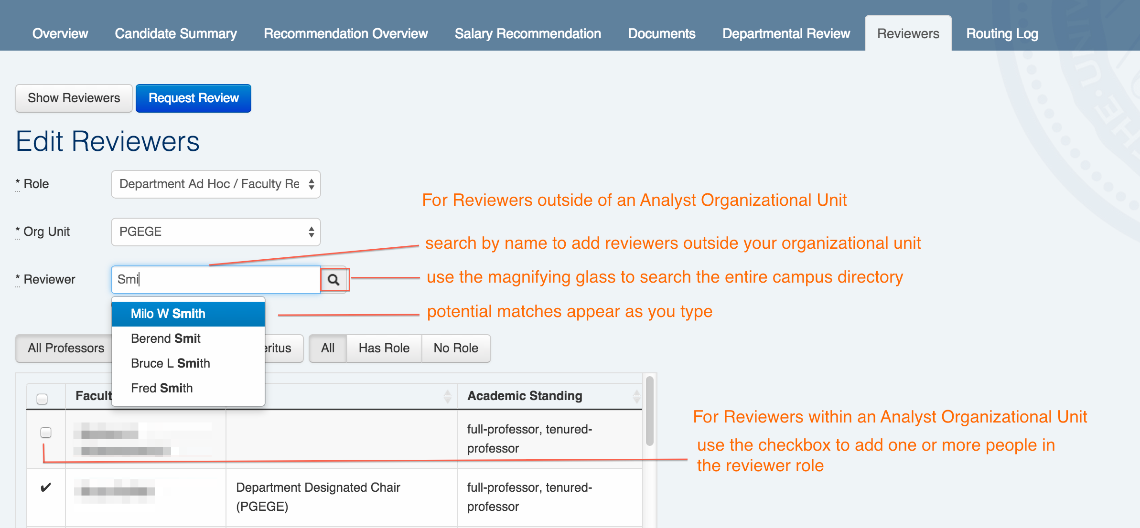Open the Departmental Review tab
This screenshot has width=1140, height=528.
pyautogui.click(x=786, y=33)
